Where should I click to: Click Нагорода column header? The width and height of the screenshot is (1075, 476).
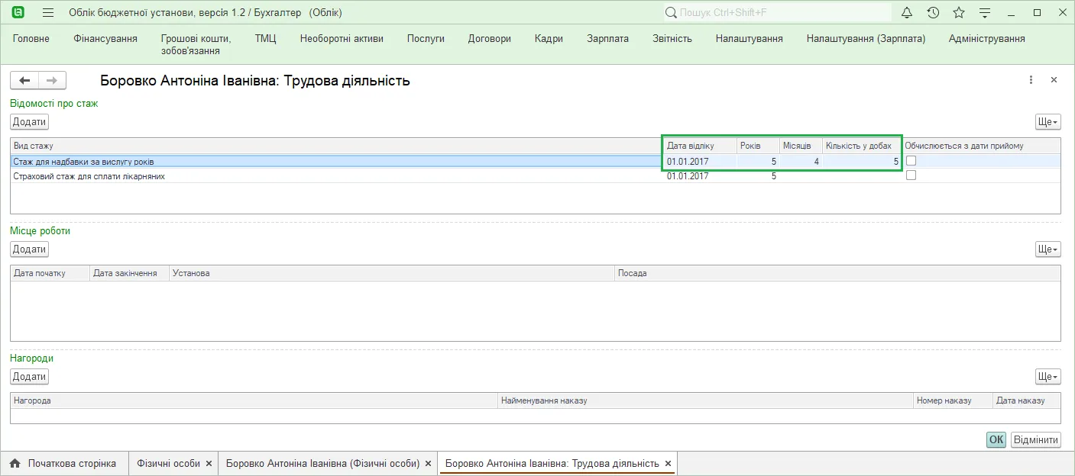coord(254,400)
